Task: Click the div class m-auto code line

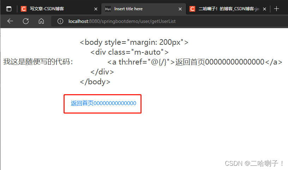Action: (x=129, y=52)
